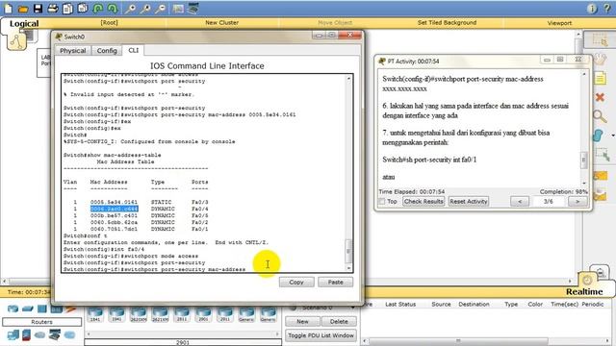
Task: Click the Reset Activity button
Action: tap(469, 201)
